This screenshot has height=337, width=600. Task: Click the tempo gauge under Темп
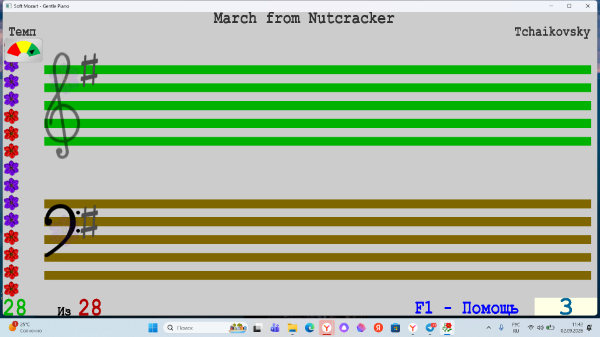24,50
